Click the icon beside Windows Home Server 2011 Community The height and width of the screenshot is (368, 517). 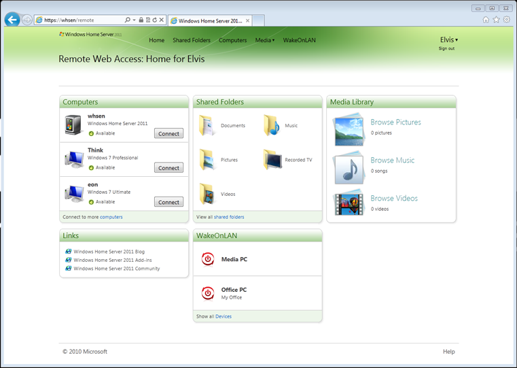[x=68, y=268]
